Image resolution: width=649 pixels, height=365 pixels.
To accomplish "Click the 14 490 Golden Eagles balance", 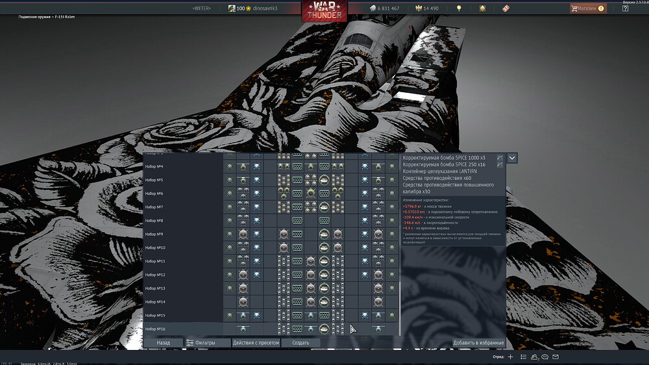I will 431,8.
